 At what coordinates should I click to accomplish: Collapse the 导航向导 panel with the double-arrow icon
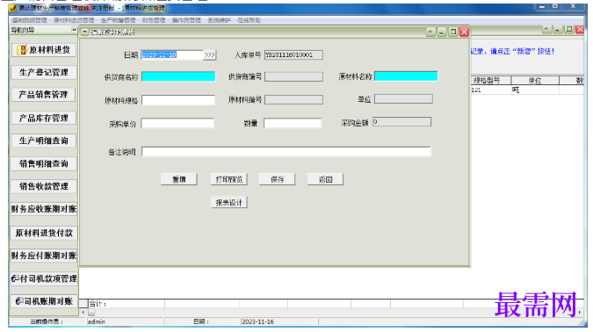(74, 30)
